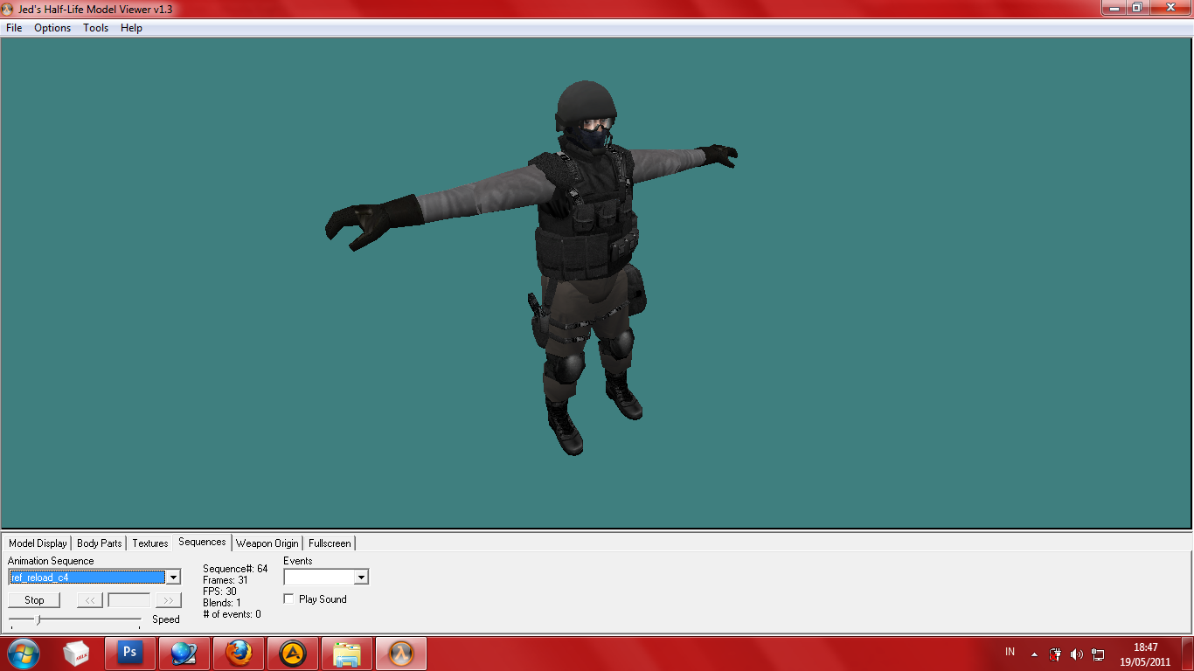This screenshot has height=671, width=1194.
Task: Open the Help menu
Action: (x=131, y=28)
